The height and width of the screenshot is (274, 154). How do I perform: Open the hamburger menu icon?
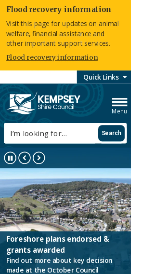click(x=119, y=102)
